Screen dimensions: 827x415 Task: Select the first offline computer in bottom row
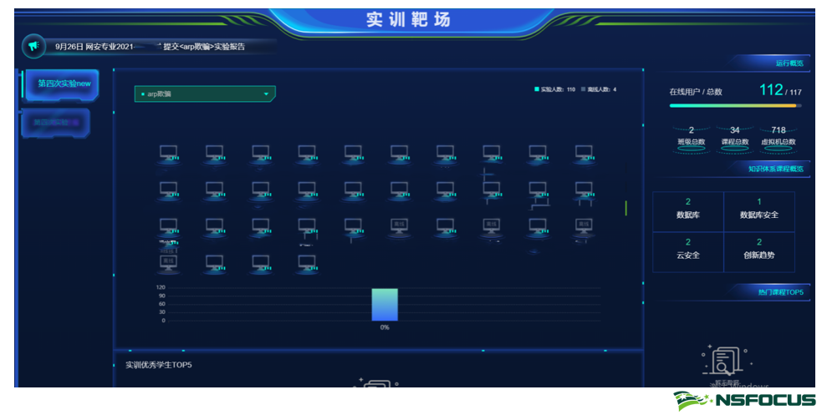point(169,263)
